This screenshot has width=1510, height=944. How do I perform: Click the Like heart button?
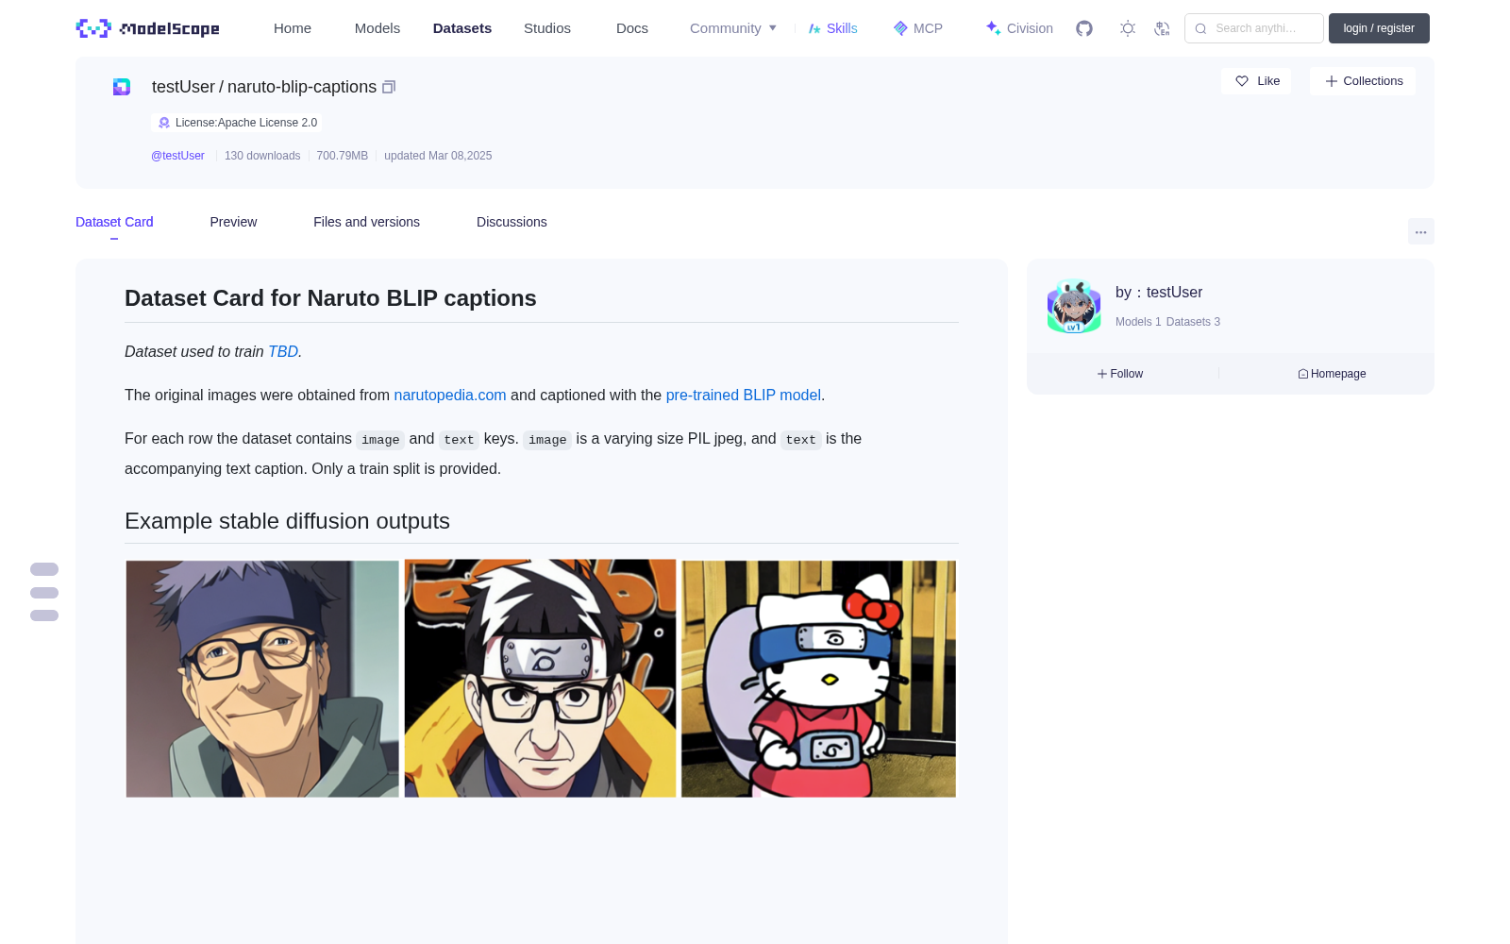click(1256, 81)
